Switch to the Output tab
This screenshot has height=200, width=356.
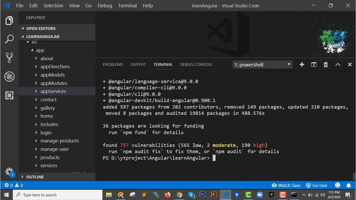tap(138, 64)
